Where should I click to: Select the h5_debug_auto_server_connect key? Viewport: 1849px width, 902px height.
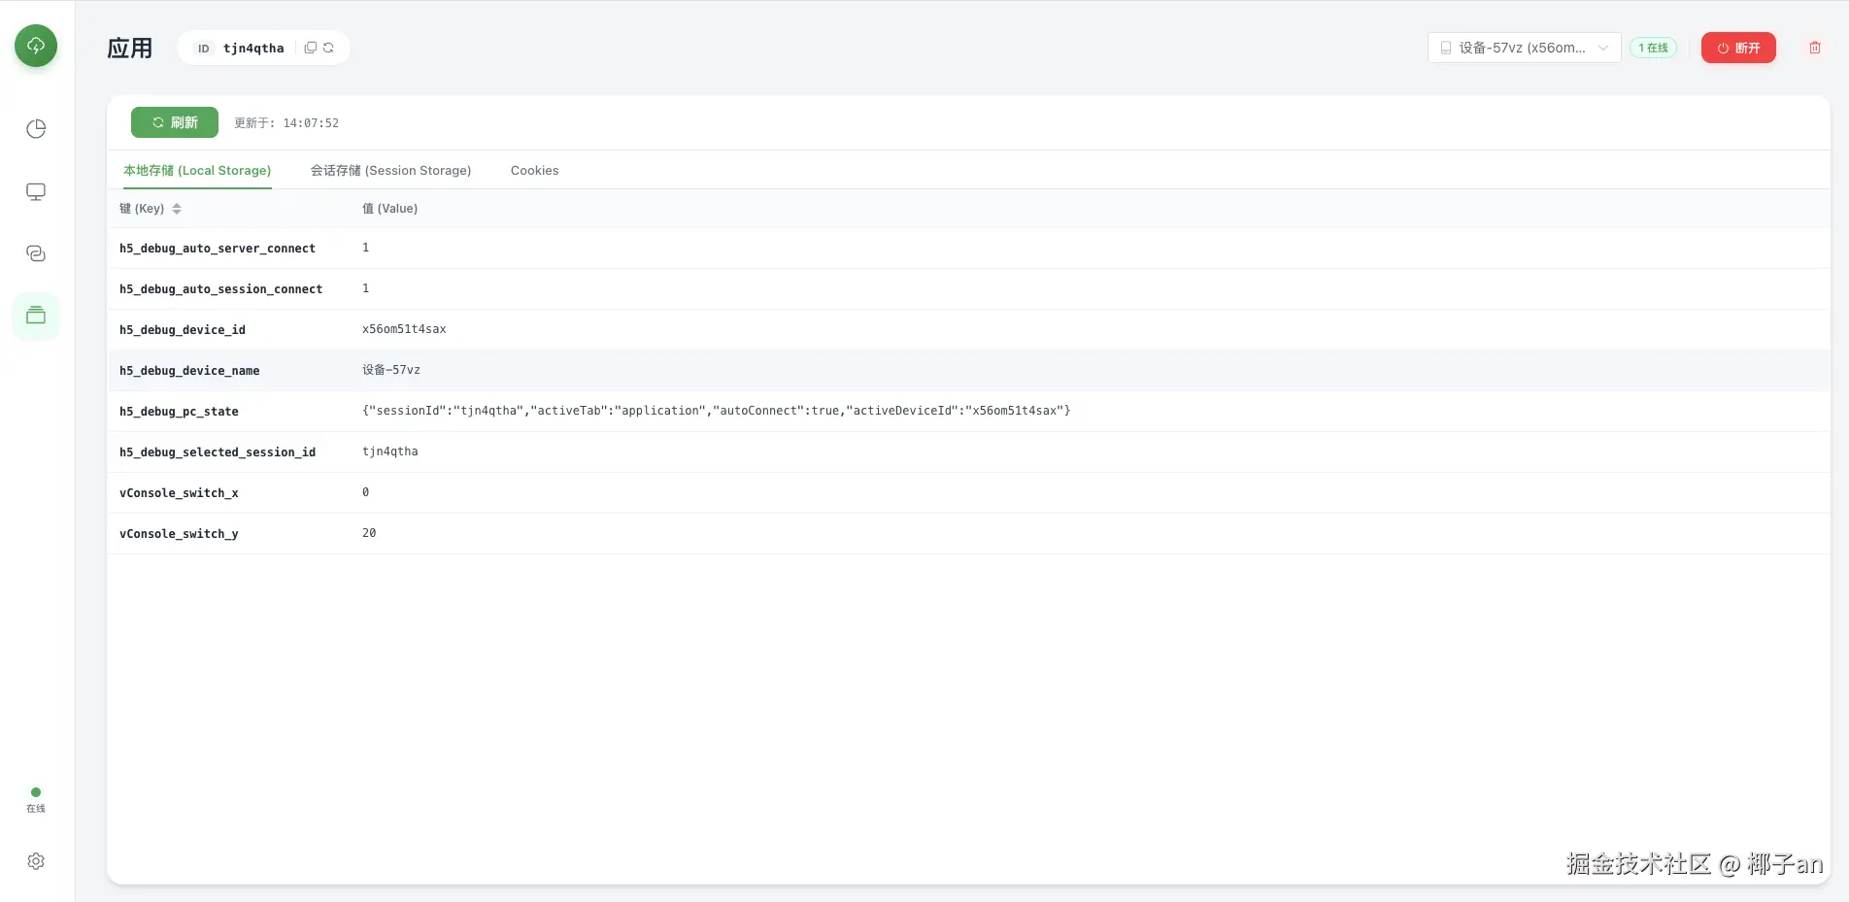pos(218,249)
